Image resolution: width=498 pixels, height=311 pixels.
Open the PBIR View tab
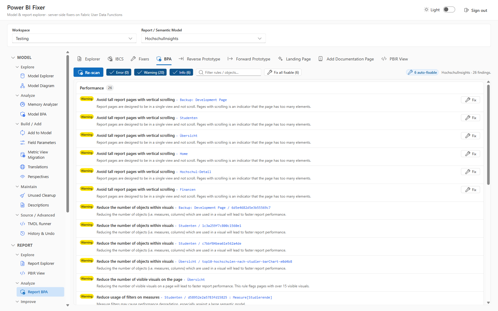click(x=395, y=59)
